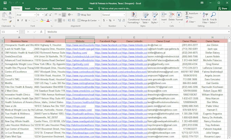The image size is (231, 139).
Task: Toggle Italic formatting
Action: tap(22, 20)
